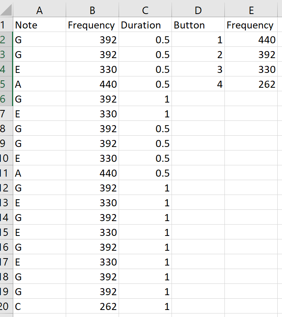
Task: Select cell E5 with value 262
Action: 251,84
